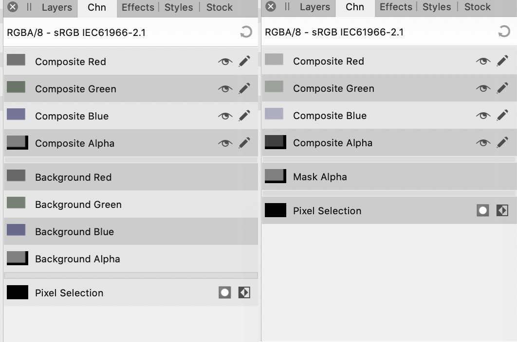This screenshot has height=342, width=517.
Task: Toggle visibility eye of right Composite Red
Action: (x=483, y=61)
